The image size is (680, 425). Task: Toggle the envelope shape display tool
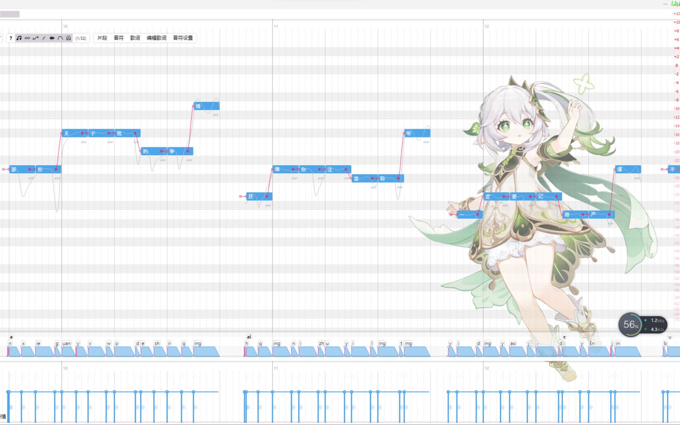point(60,38)
